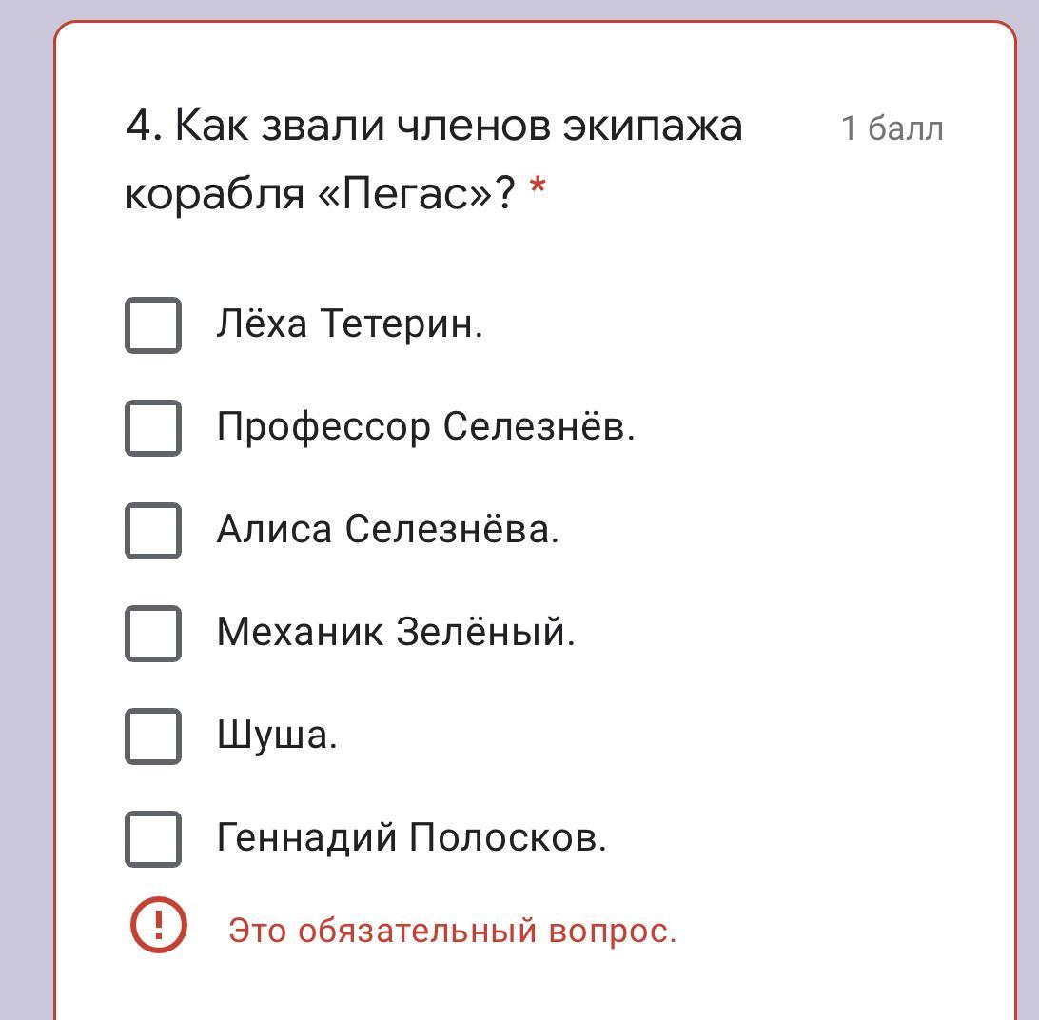Click the 'Алиса Селезнёва.' label text
This screenshot has width=1039, height=1020.
(387, 530)
